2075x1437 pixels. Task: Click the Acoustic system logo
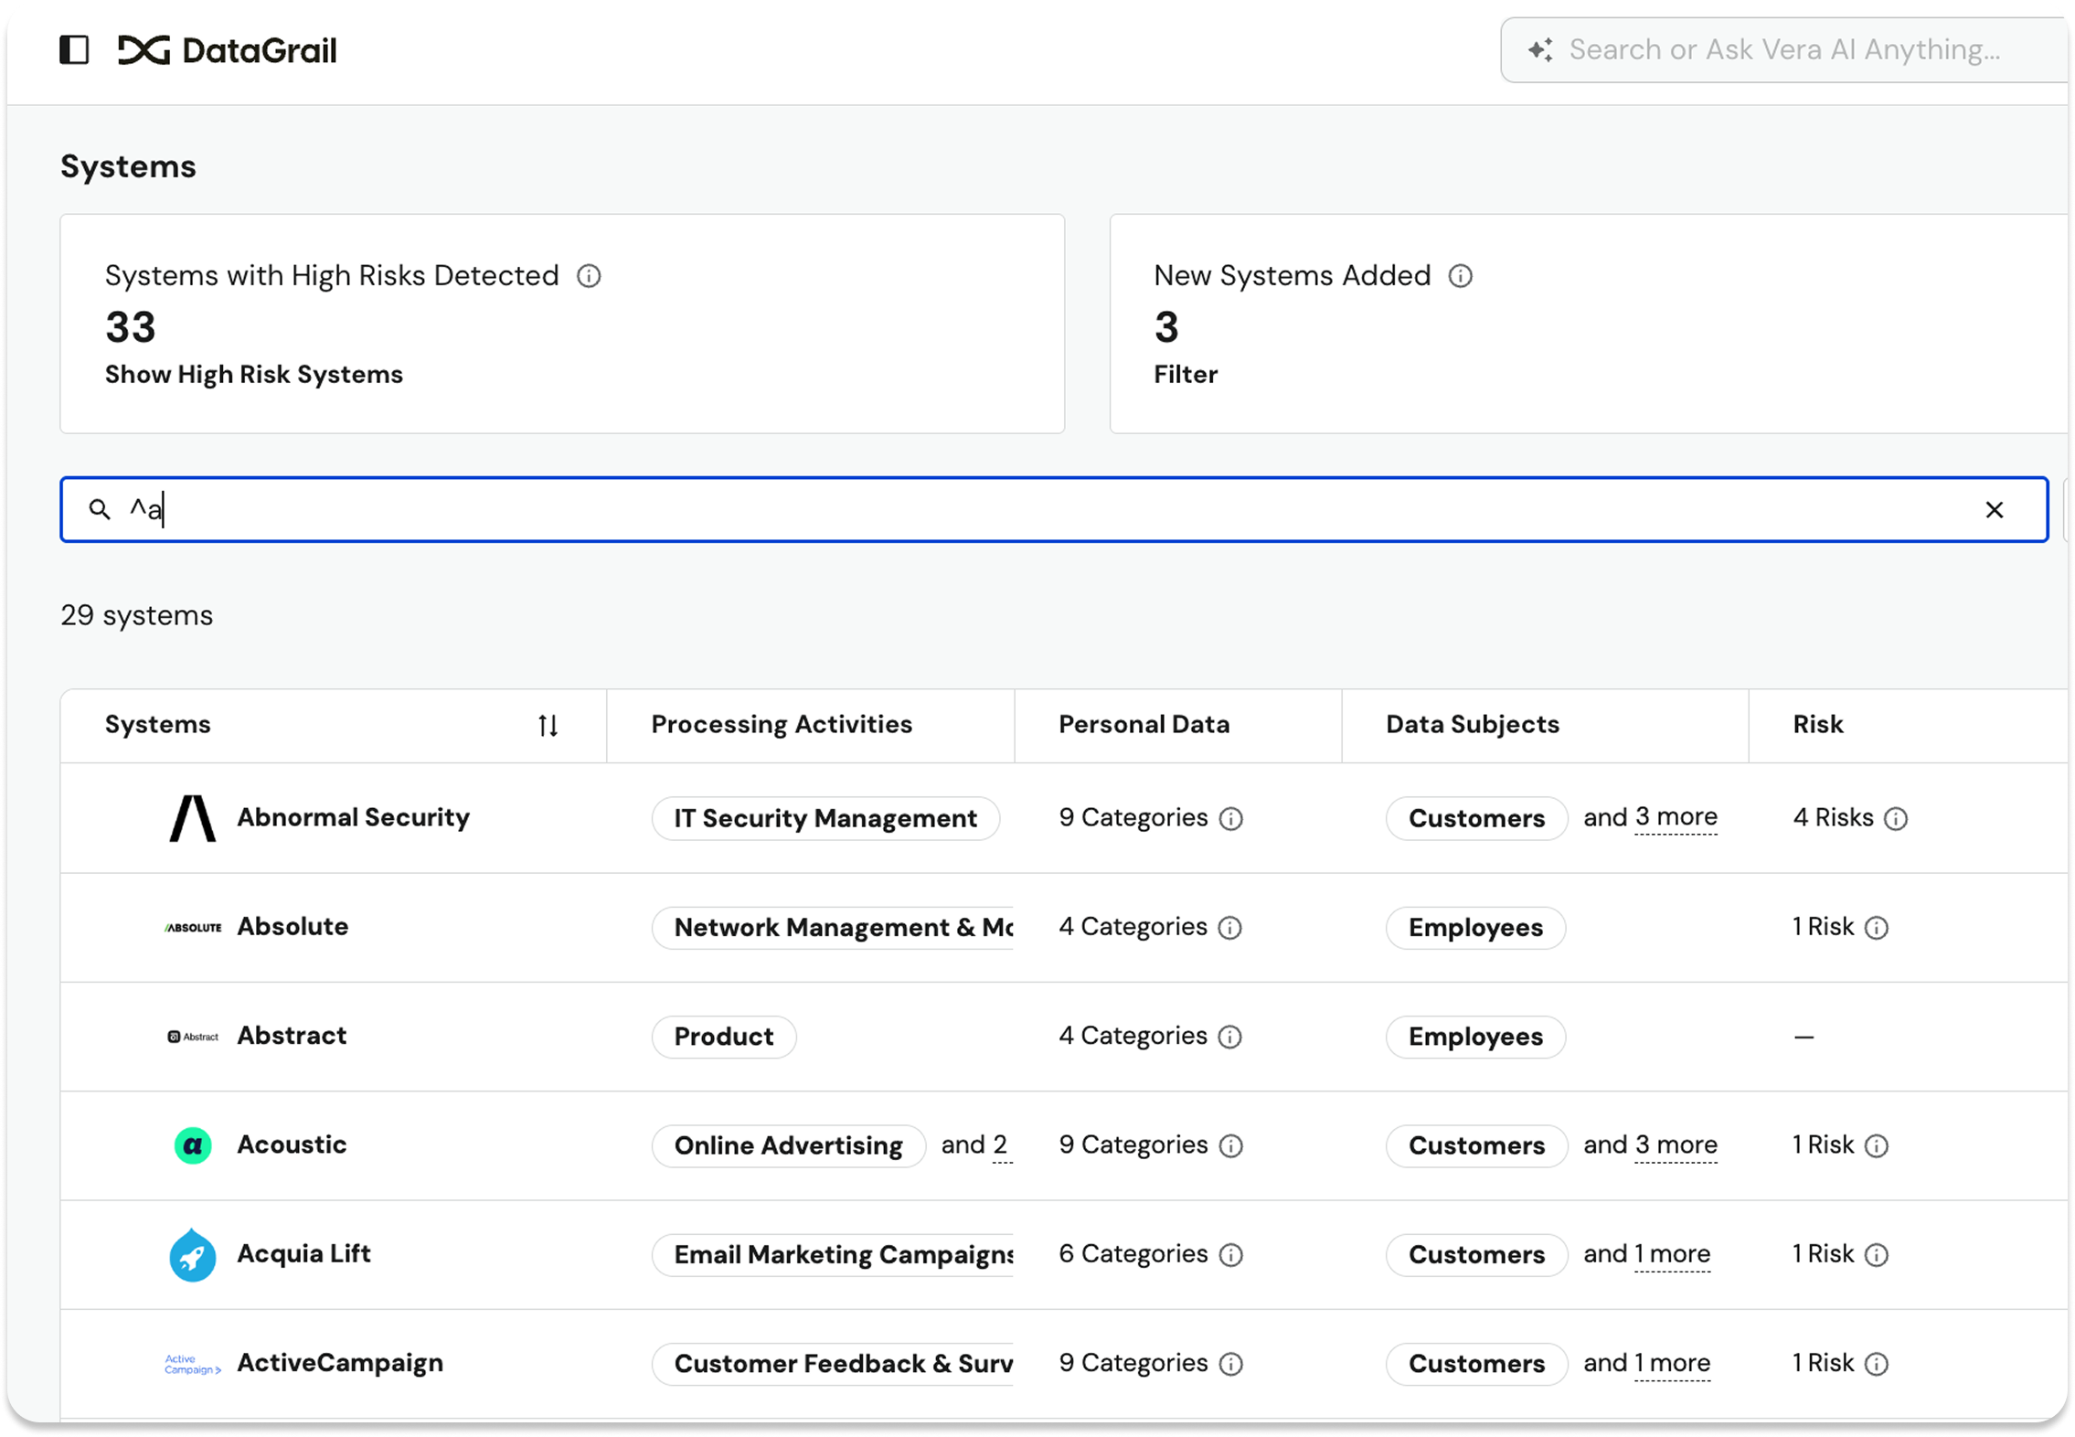(x=191, y=1144)
